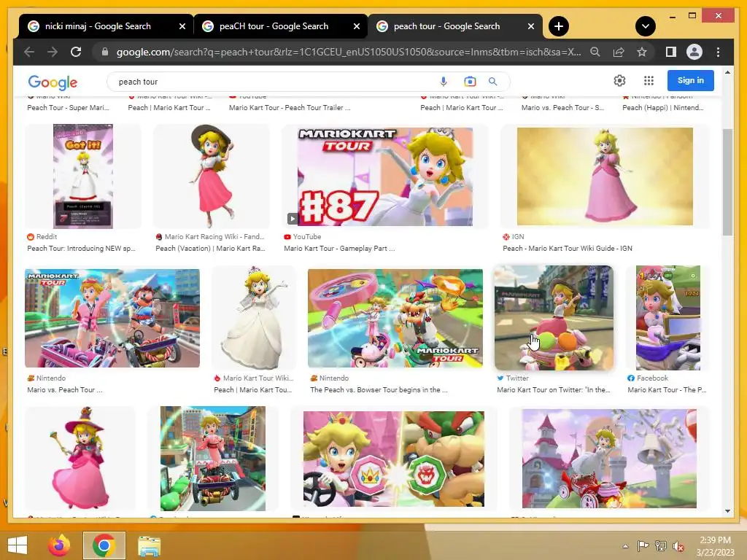Screen dimensions: 747x560
Task: Open Google quick settings gear
Action: click(x=619, y=80)
